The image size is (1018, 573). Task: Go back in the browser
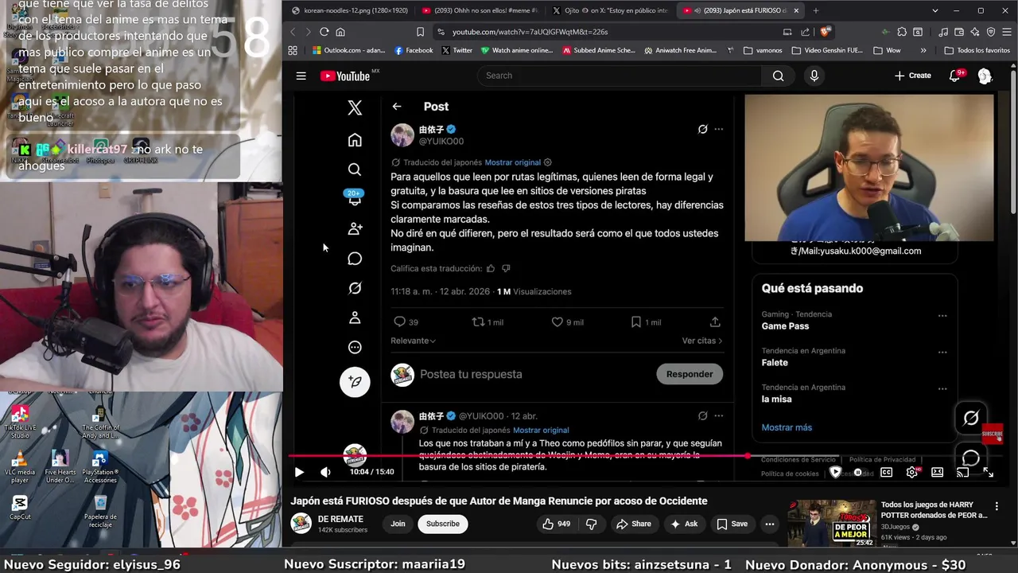293,32
